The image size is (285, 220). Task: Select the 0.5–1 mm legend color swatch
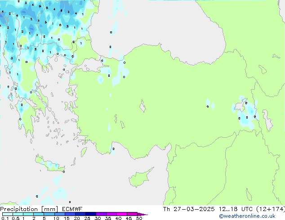18,214
